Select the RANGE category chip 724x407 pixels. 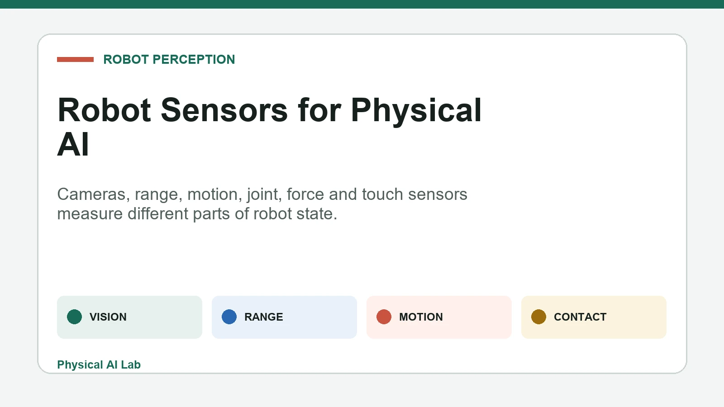[284, 317]
